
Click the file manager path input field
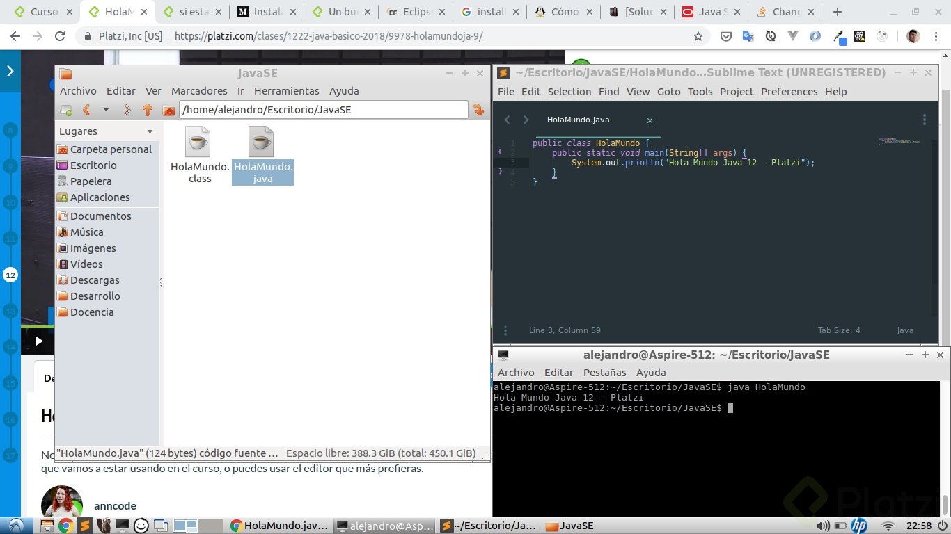(323, 110)
